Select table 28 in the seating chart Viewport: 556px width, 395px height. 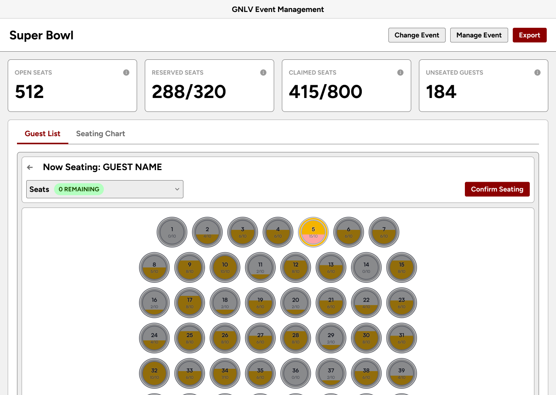click(296, 338)
